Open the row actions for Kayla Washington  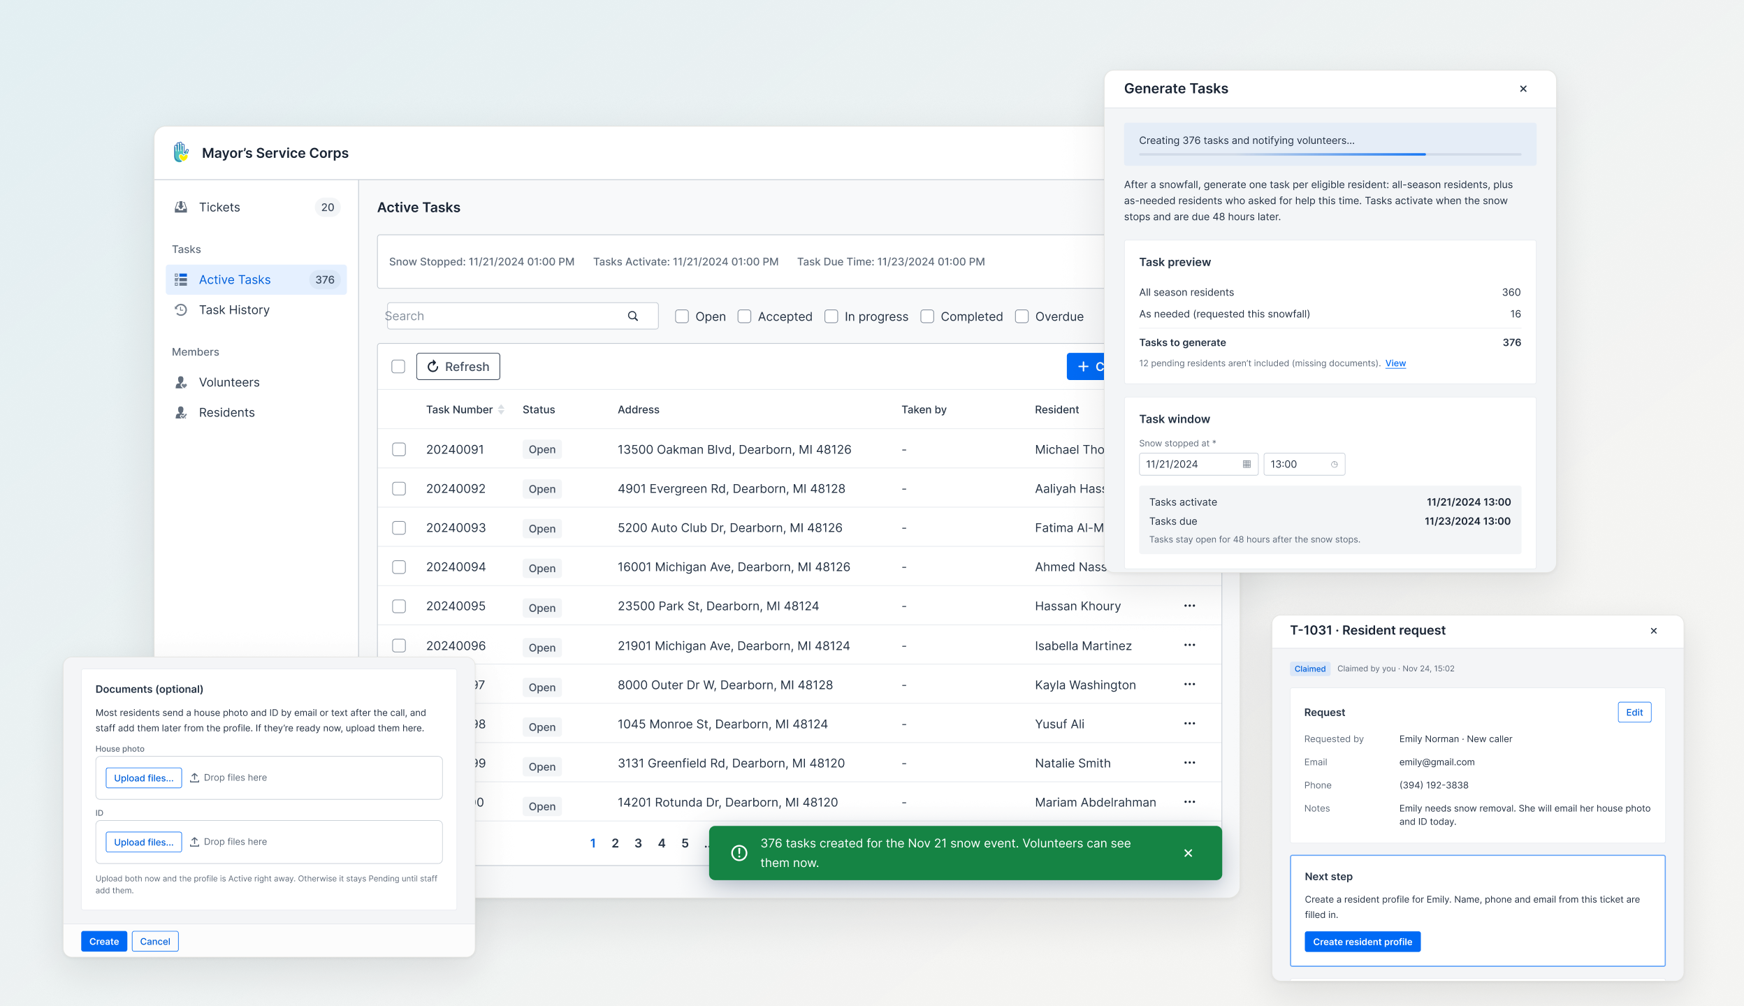point(1189,684)
